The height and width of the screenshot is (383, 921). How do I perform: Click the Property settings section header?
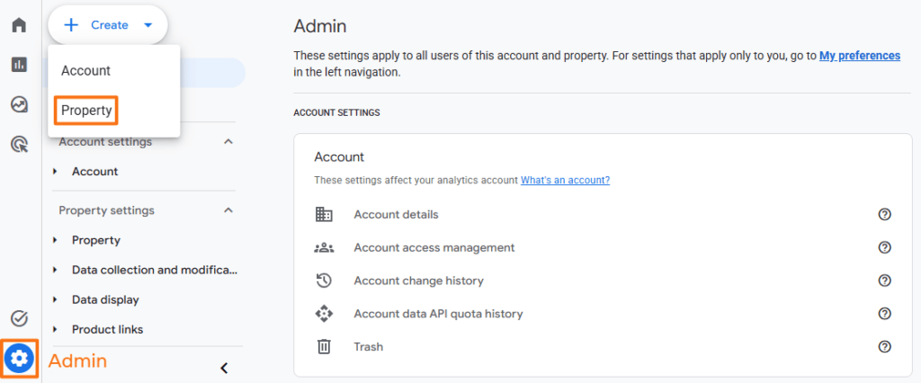pyautogui.click(x=106, y=209)
